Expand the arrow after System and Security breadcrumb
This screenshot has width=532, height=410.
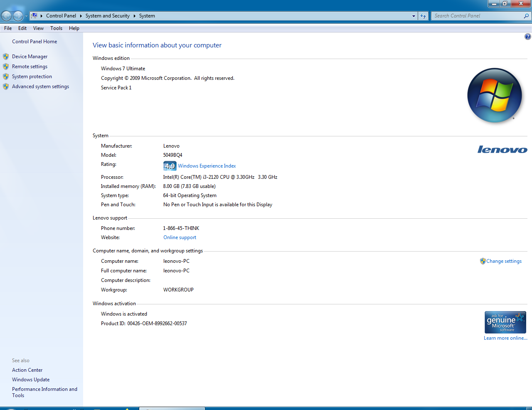[134, 16]
